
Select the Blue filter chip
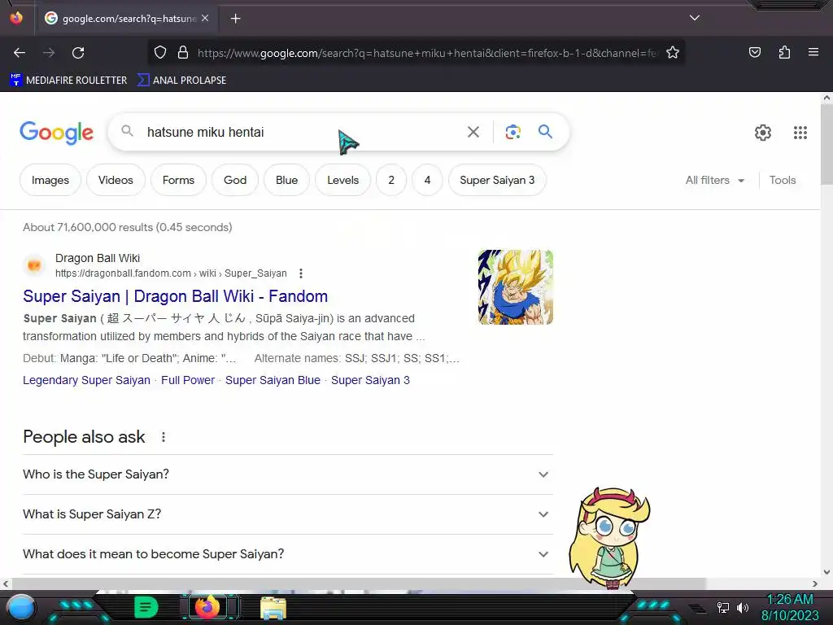[x=286, y=180]
